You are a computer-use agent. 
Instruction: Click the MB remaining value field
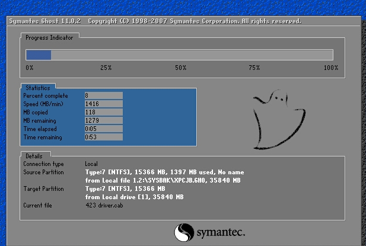(103, 120)
